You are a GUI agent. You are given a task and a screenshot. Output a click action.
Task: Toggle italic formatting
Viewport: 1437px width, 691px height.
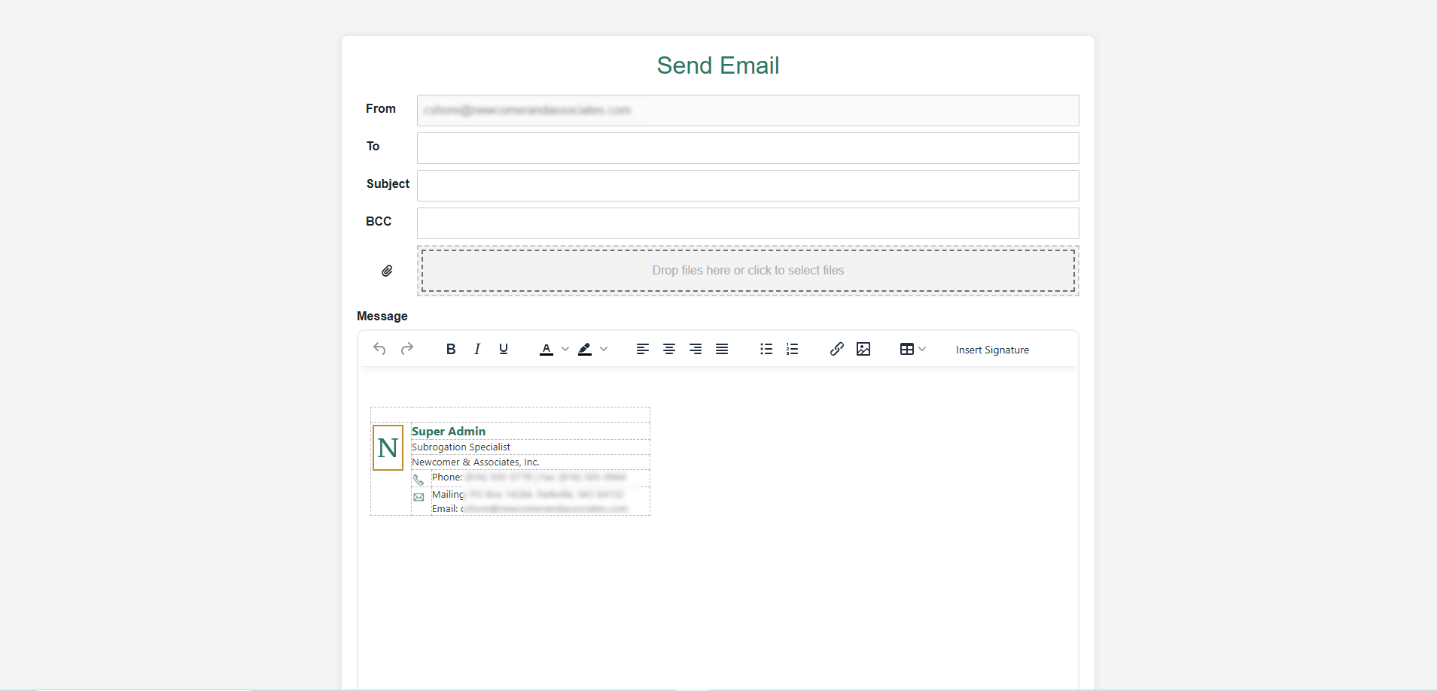point(477,349)
